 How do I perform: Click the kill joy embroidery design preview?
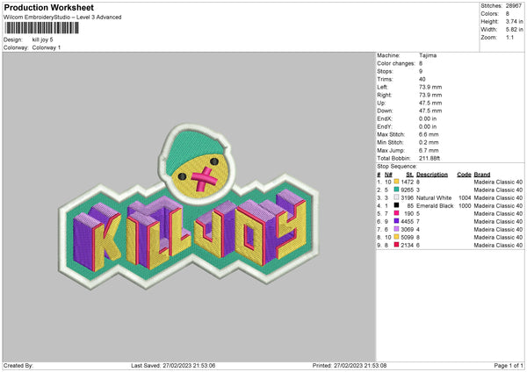coord(189,206)
